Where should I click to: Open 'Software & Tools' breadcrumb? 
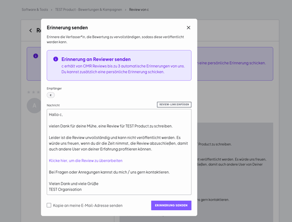[35, 10]
